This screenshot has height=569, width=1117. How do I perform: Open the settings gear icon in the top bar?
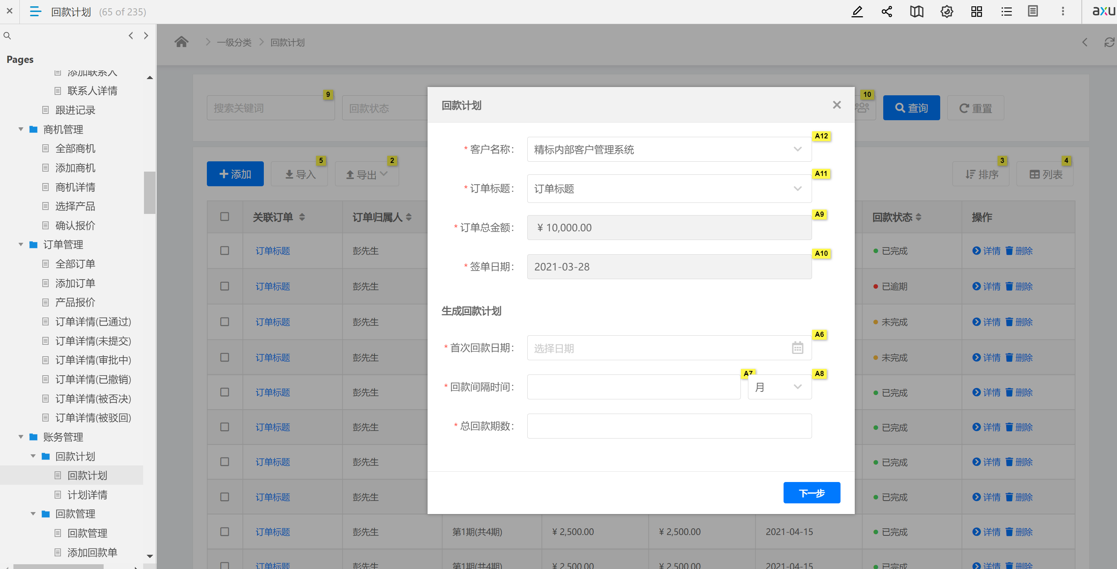(947, 11)
